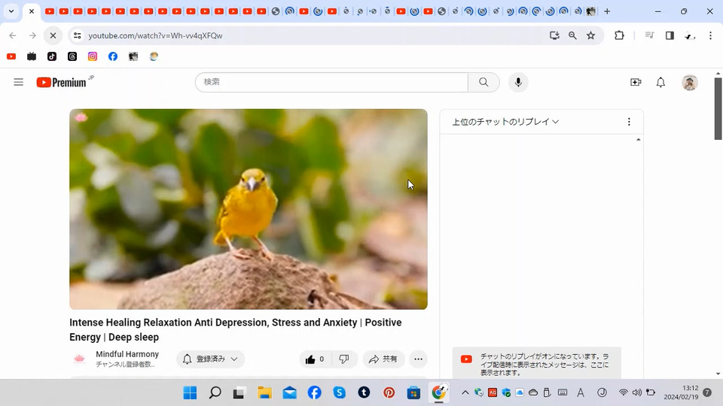Open the volume speaker tray icon
Image resolution: width=723 pixels, height=406 pixels.
(x=637, y=392)
